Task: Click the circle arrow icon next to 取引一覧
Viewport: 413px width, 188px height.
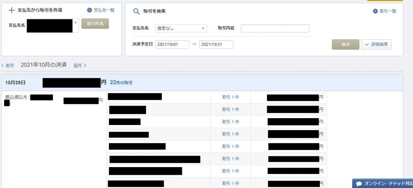Action: [x=376, y=11]
